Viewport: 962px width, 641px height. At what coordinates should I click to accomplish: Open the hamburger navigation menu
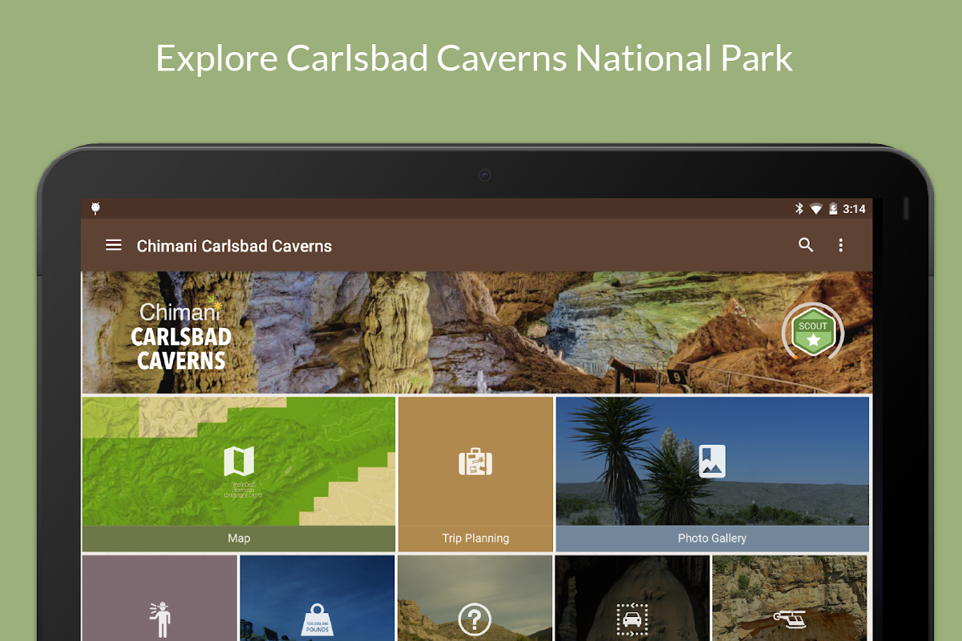tap(114, 245)
